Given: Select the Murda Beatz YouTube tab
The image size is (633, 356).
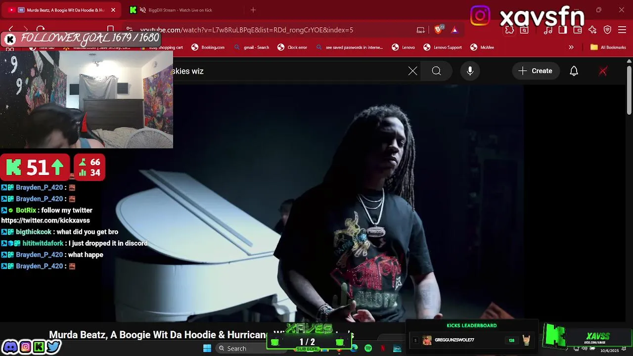Looking at the screenshot, I should (x=65, y=10).
